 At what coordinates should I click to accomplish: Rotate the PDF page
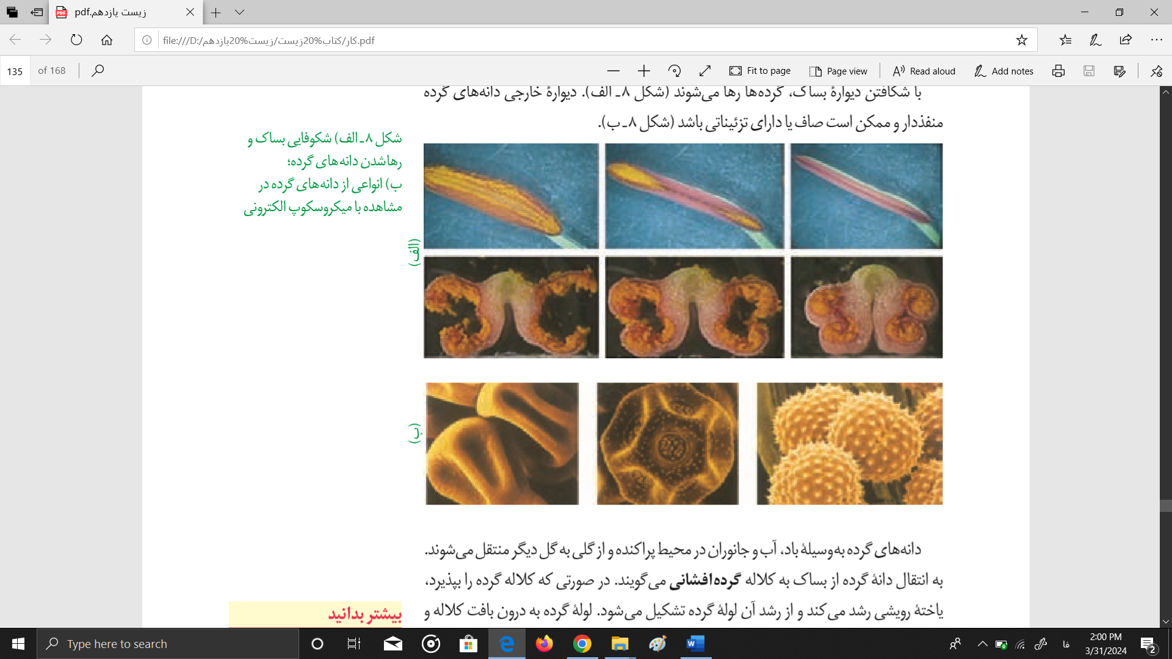point(675,71)
